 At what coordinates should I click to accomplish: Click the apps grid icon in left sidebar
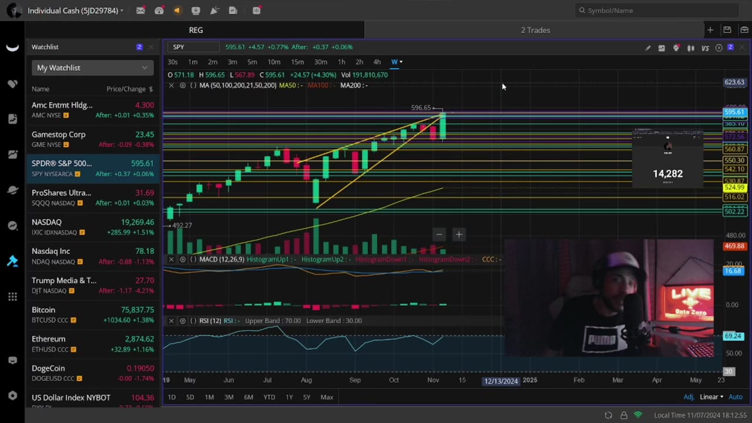12,297
